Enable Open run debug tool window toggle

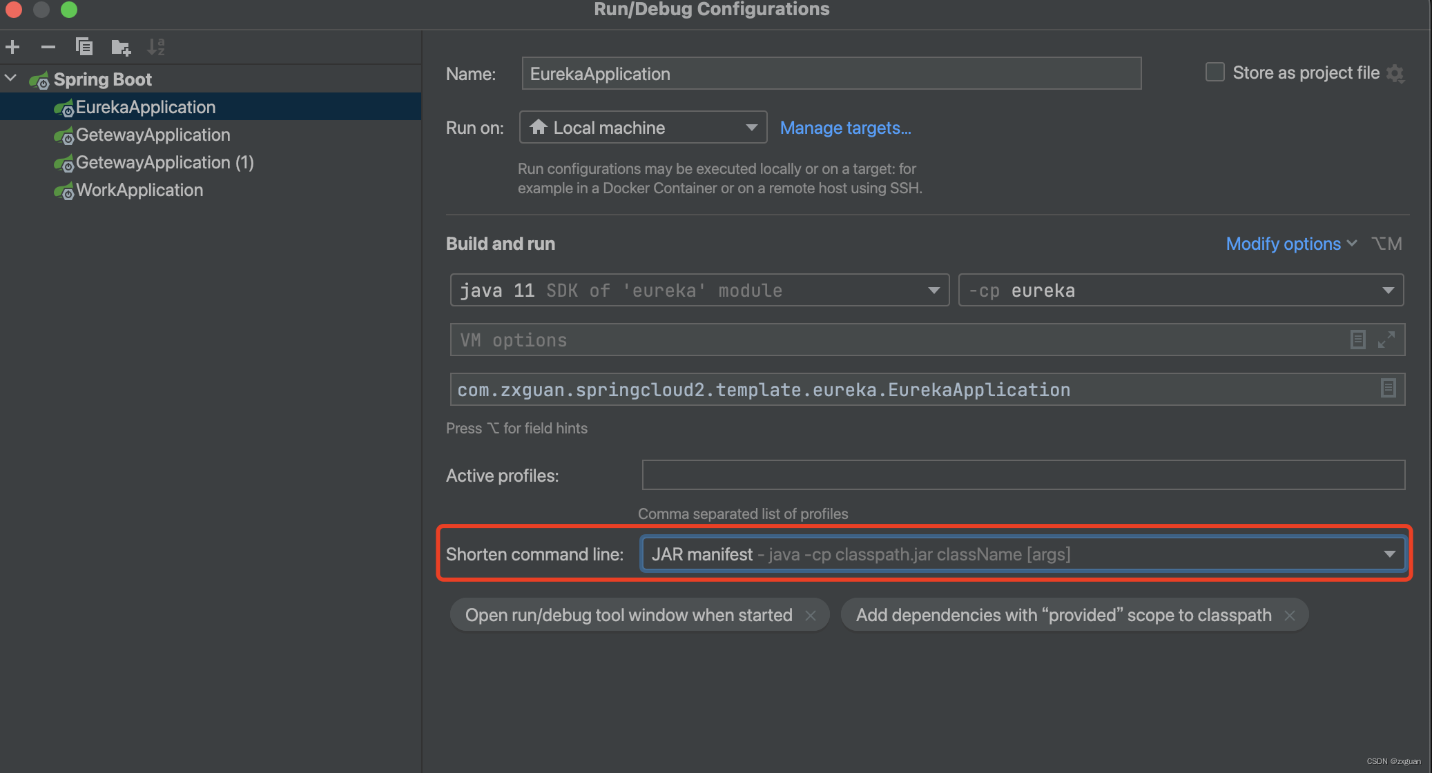tap(628, 614)
